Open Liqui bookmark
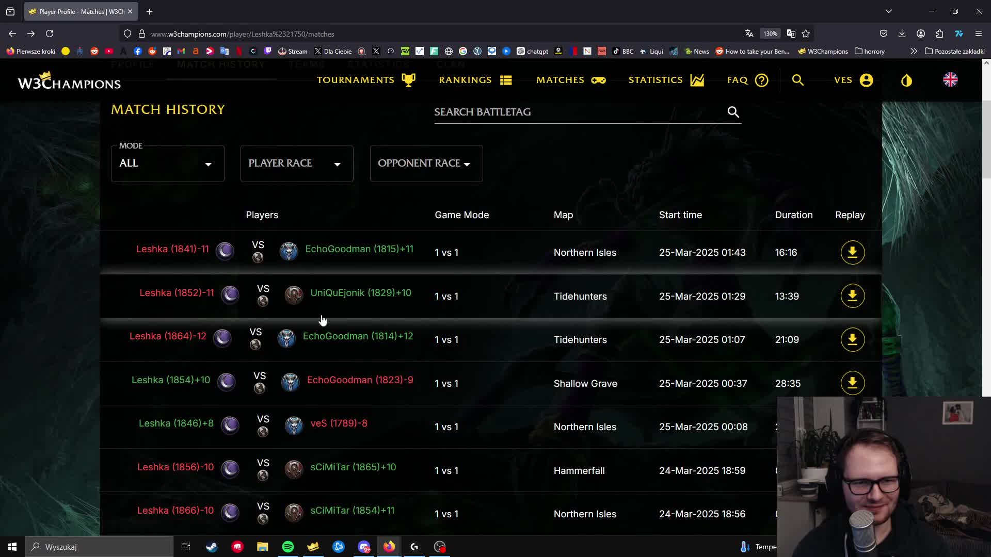 651,51
